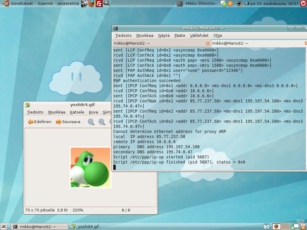Open terminal Välilehdet menu
The height and width of the screenshot is (230, 307).
[199, 35]
